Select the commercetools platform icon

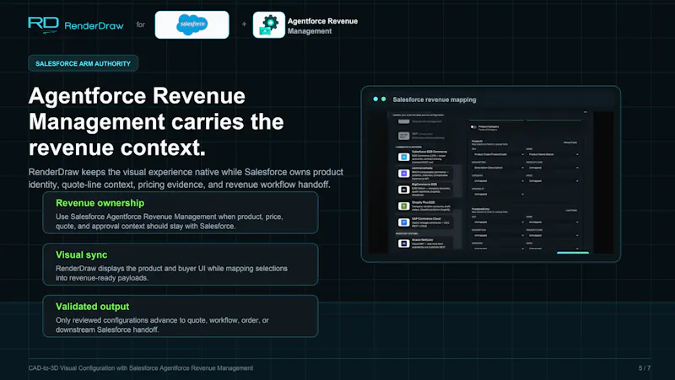coord(404,174)
